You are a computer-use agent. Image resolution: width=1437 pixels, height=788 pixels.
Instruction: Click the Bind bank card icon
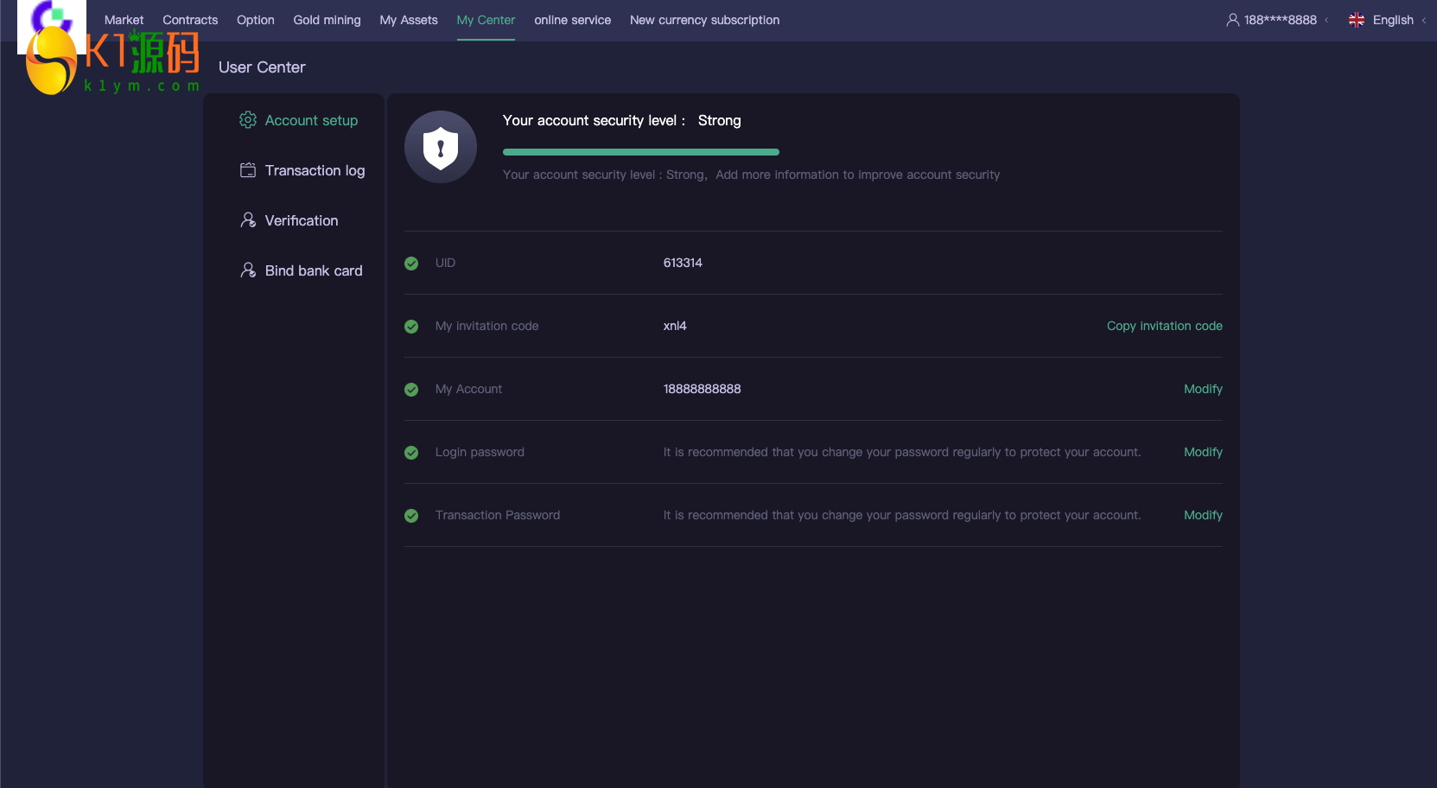pyautogui.click(x=248, y=270)
